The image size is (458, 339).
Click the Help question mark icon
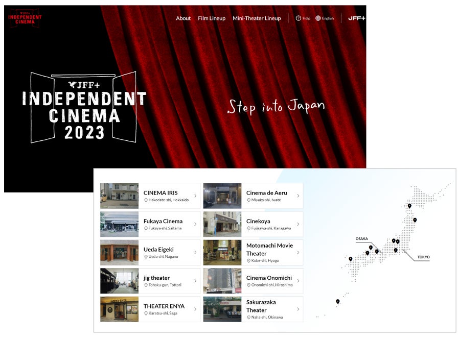point(298,18)
